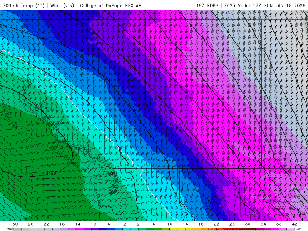Image resolution: width=308 pixels, height=231 pixels.
Task: Click the '-18' legend value
Action: point(60,224)
